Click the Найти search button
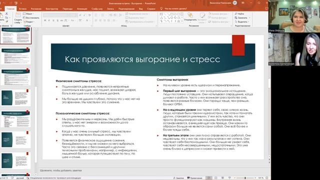Screen dimensions: 320x180 [x=239, y=13]
